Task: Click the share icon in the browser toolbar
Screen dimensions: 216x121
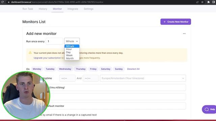Action: (197, 2)
